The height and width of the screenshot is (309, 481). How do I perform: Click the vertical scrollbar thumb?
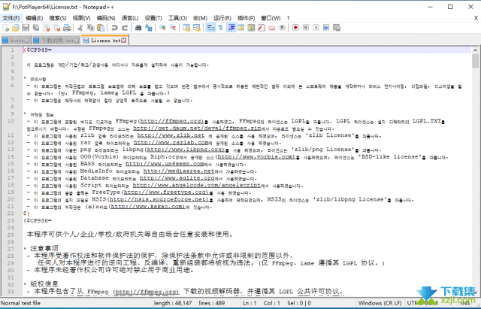point(475,61)
